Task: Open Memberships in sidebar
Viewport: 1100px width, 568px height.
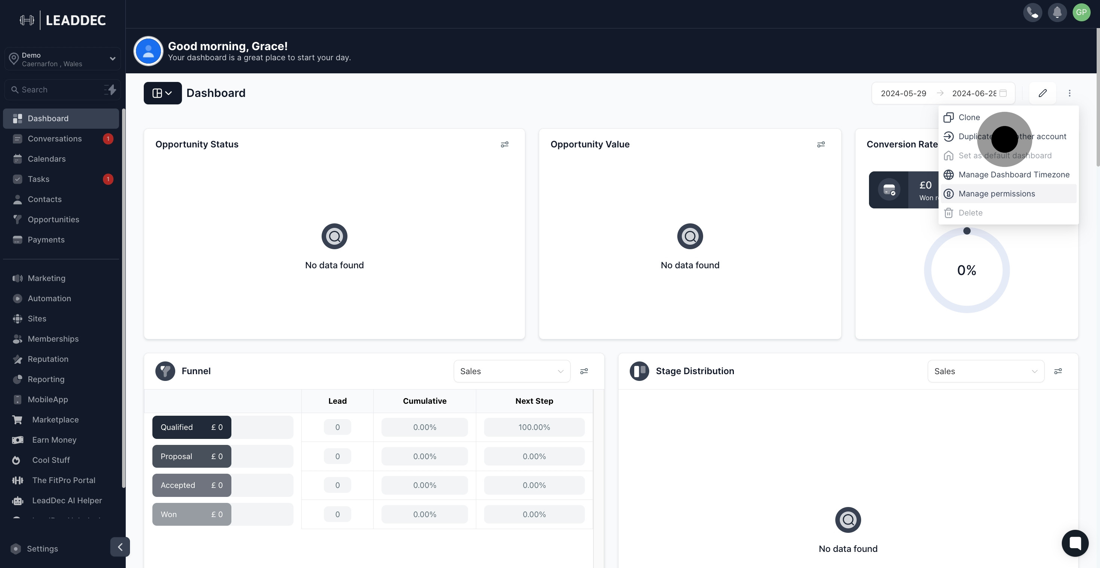Action: coord(61,339)
